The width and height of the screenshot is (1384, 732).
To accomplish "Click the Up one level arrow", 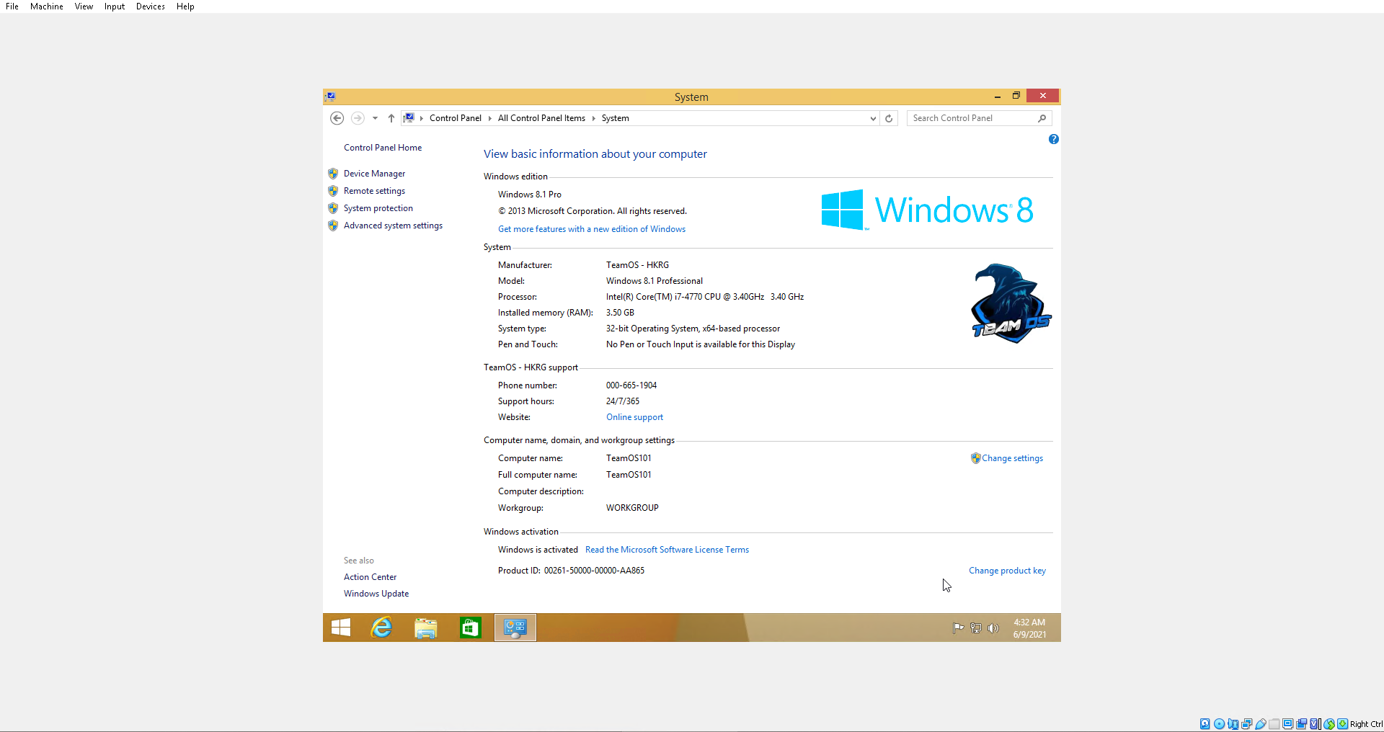I will click(x=391, y=118).
